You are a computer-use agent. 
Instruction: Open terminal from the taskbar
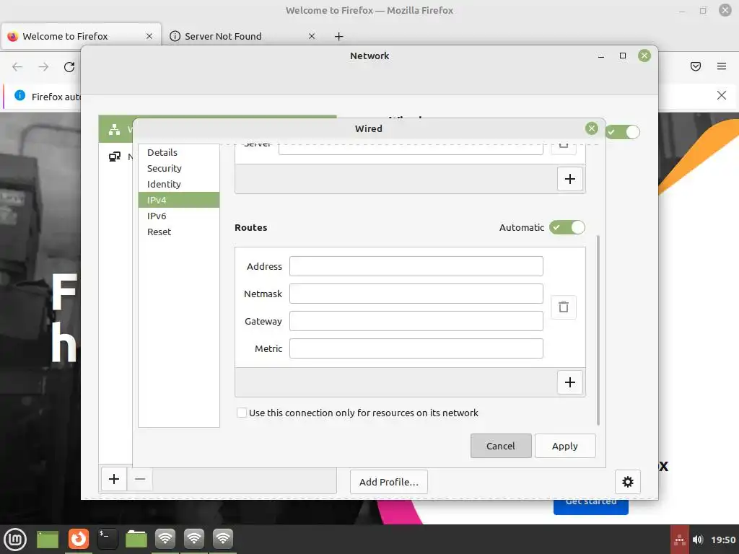[x=108, y=540]
